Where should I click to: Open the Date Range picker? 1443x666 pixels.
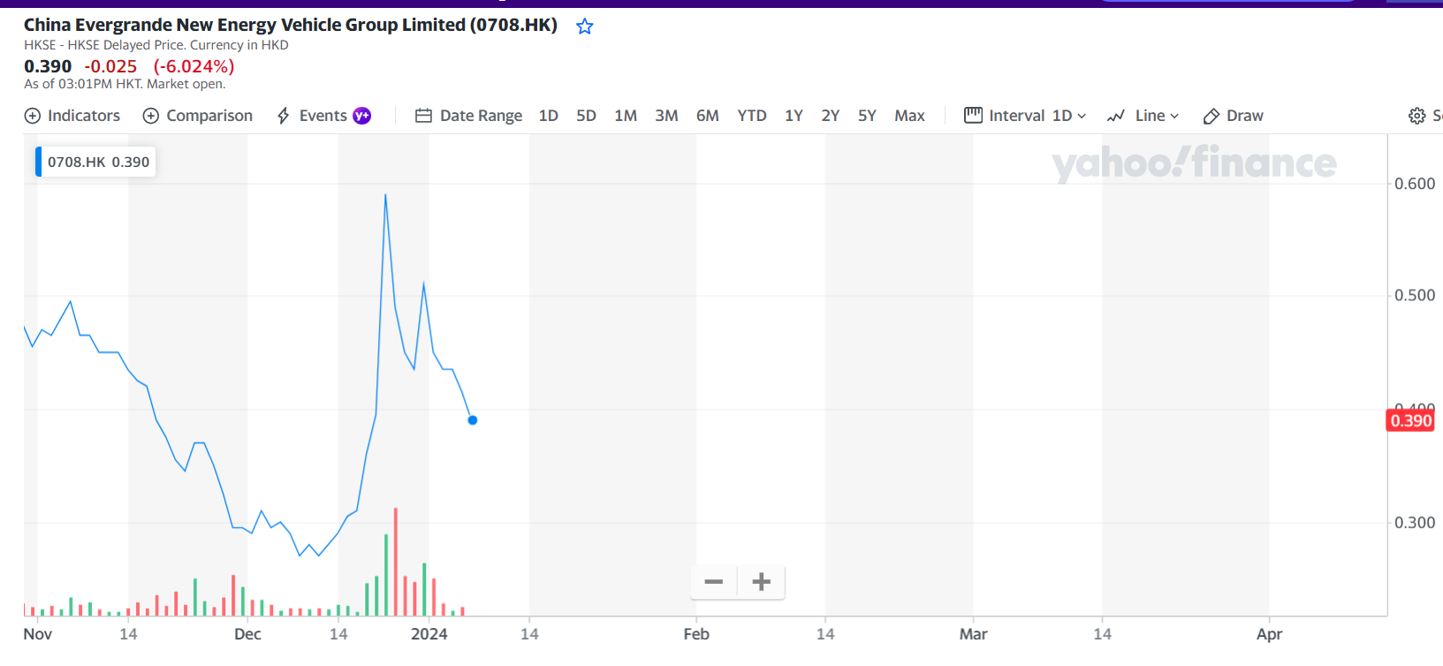tap(469, 116)
